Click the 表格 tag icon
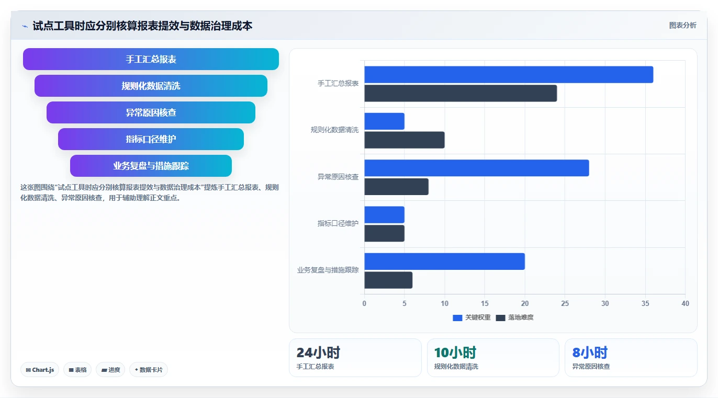This screenshot has width=718, height=398. click(x=71, y=370)
